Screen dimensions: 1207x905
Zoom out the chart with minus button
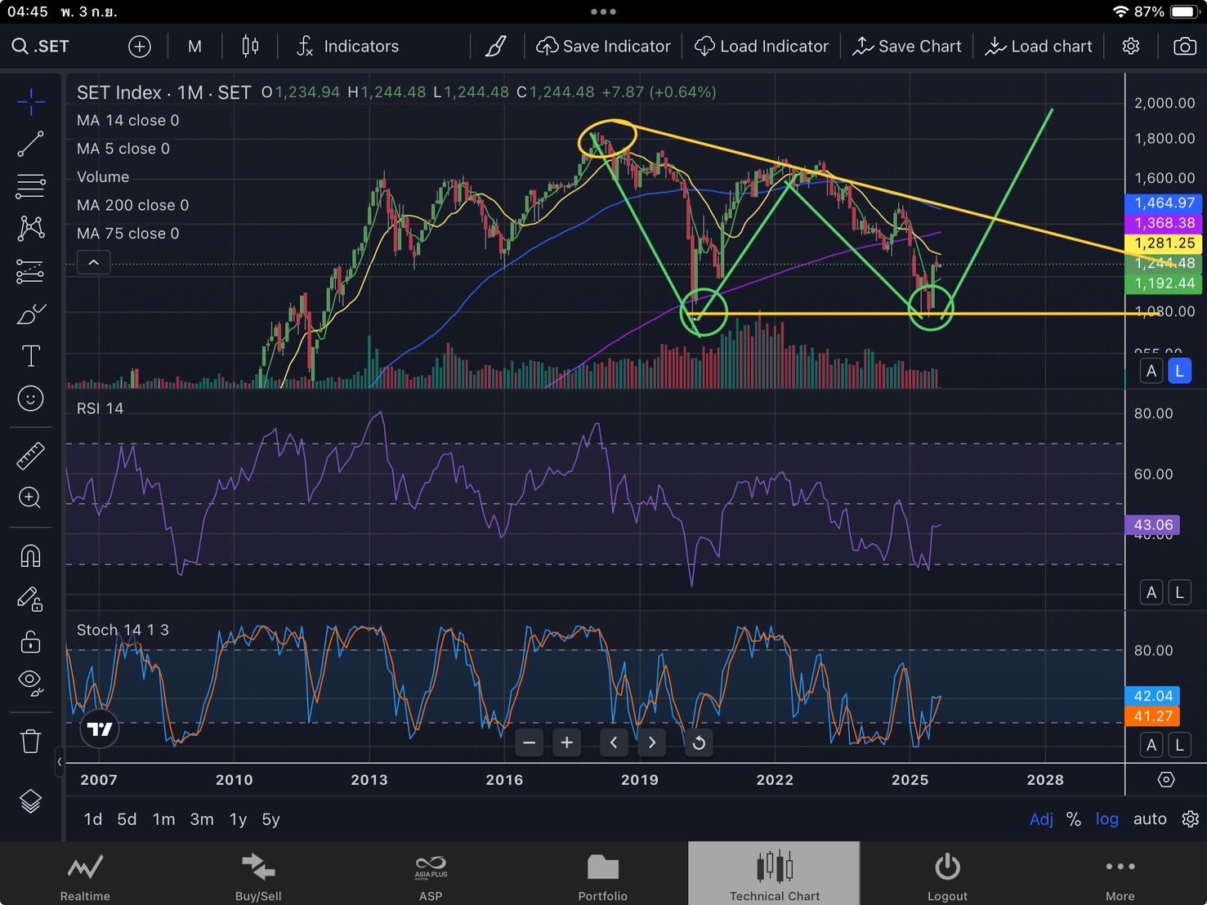(529, 742)
